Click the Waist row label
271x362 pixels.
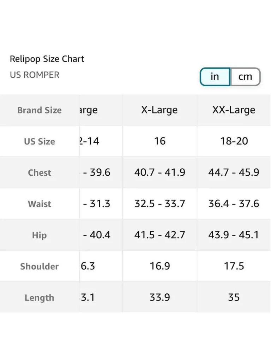tap(40, 204)
